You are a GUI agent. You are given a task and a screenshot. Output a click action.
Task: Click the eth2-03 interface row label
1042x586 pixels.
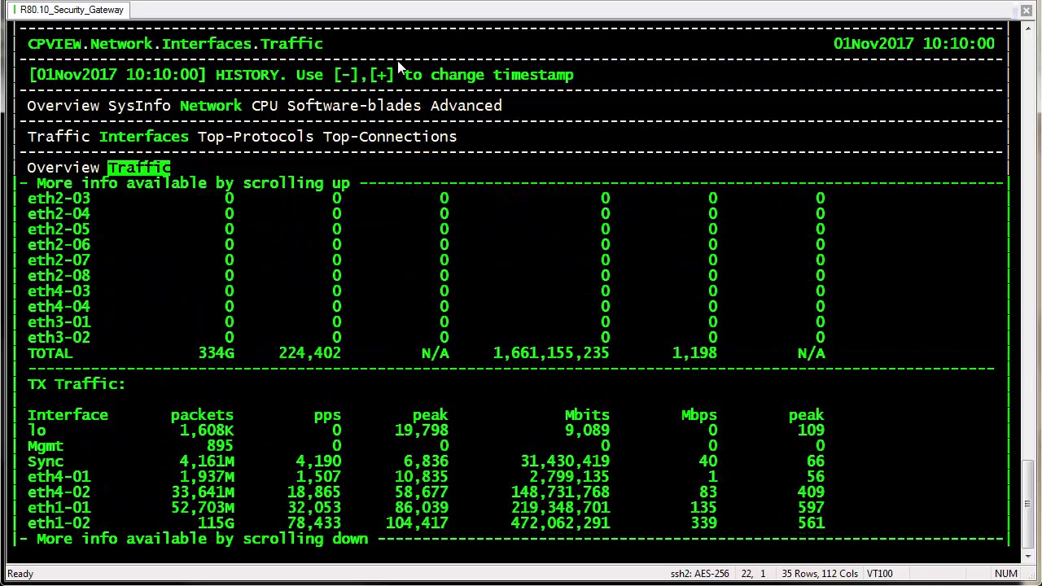(x=59, y=199)
